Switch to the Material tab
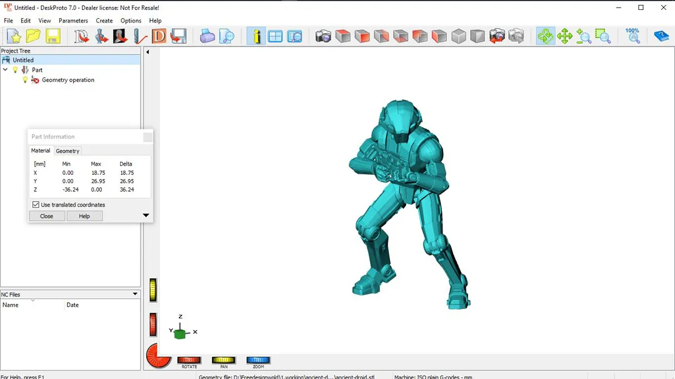This screenshot has width=675, height=379. [41, 150]
